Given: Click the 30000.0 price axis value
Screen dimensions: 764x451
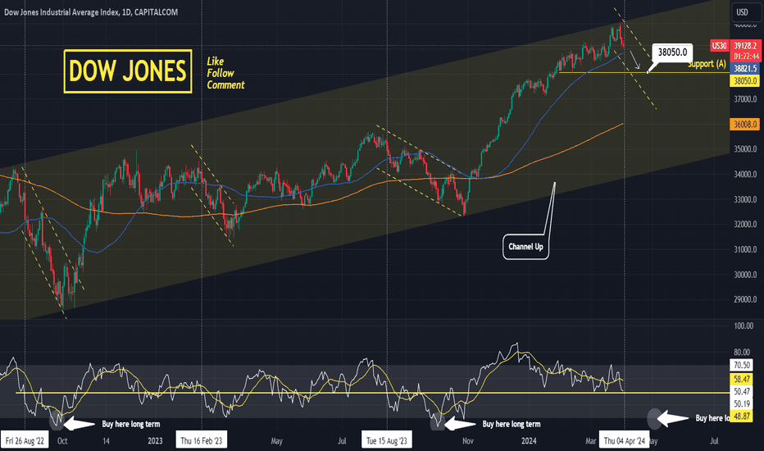Looking at the screenshot, I should pyautogui.click(x=745, y=275).
